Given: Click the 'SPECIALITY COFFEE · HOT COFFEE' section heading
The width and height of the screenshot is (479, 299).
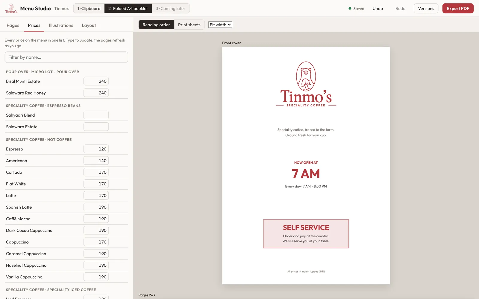Looking at the screenshot, I should click(39, 140).
